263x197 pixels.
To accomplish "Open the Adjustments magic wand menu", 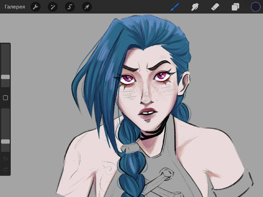I will 53,7.
